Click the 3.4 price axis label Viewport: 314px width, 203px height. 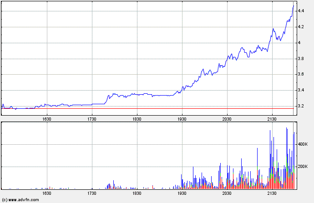301,91
